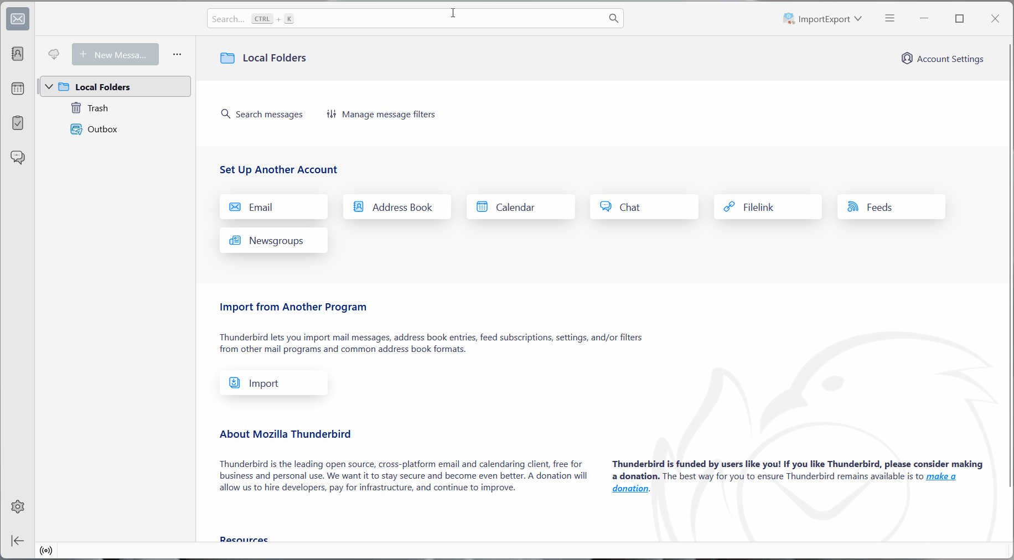Click the Import button
The image size is (1014, 560).
click(273, 383)
